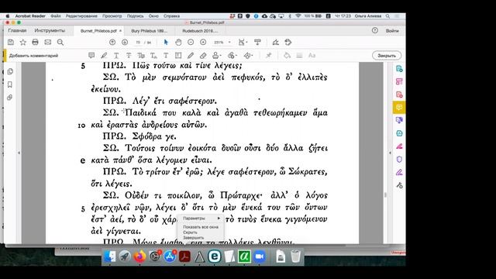The width and height of the screenshot is (496, 279).
Task: Open the Инструменты tab
Action: click(50, 31)
